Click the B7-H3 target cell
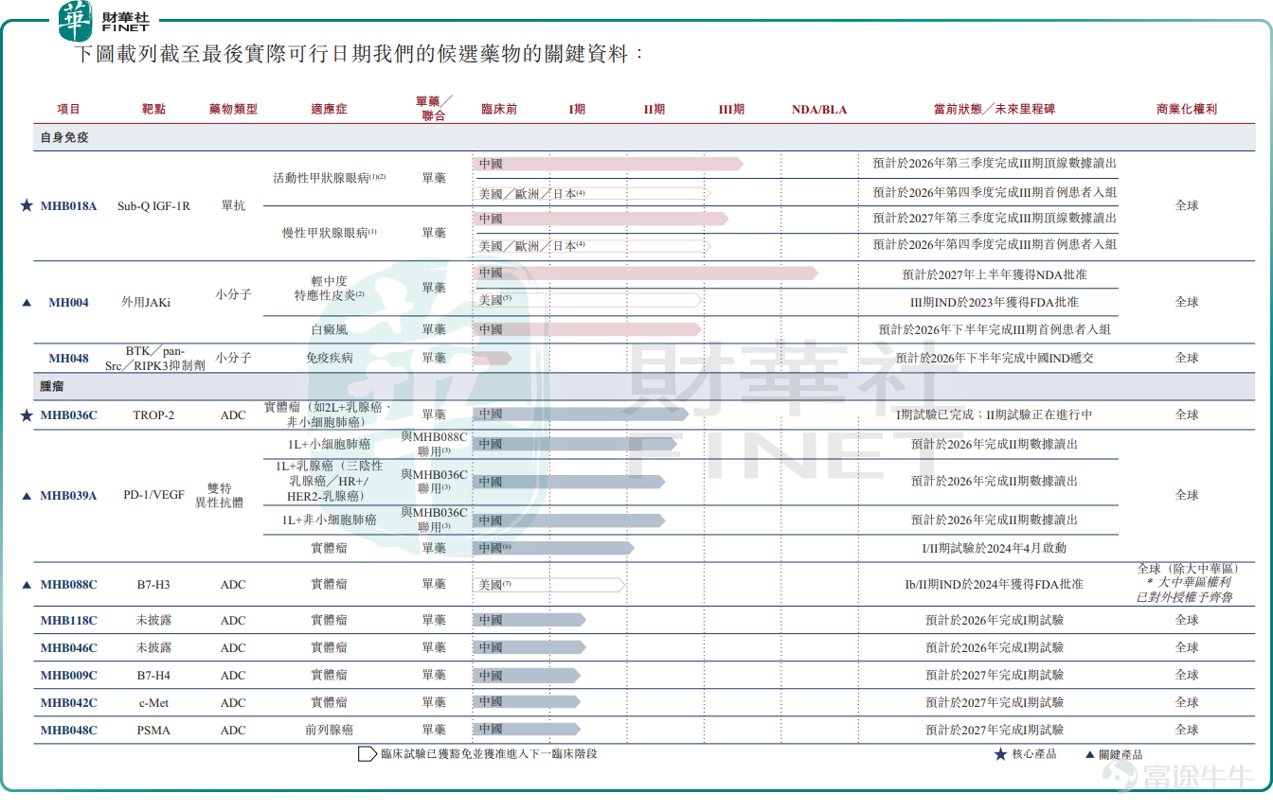Screen dimensions: 1273x811 coord(153,585)
